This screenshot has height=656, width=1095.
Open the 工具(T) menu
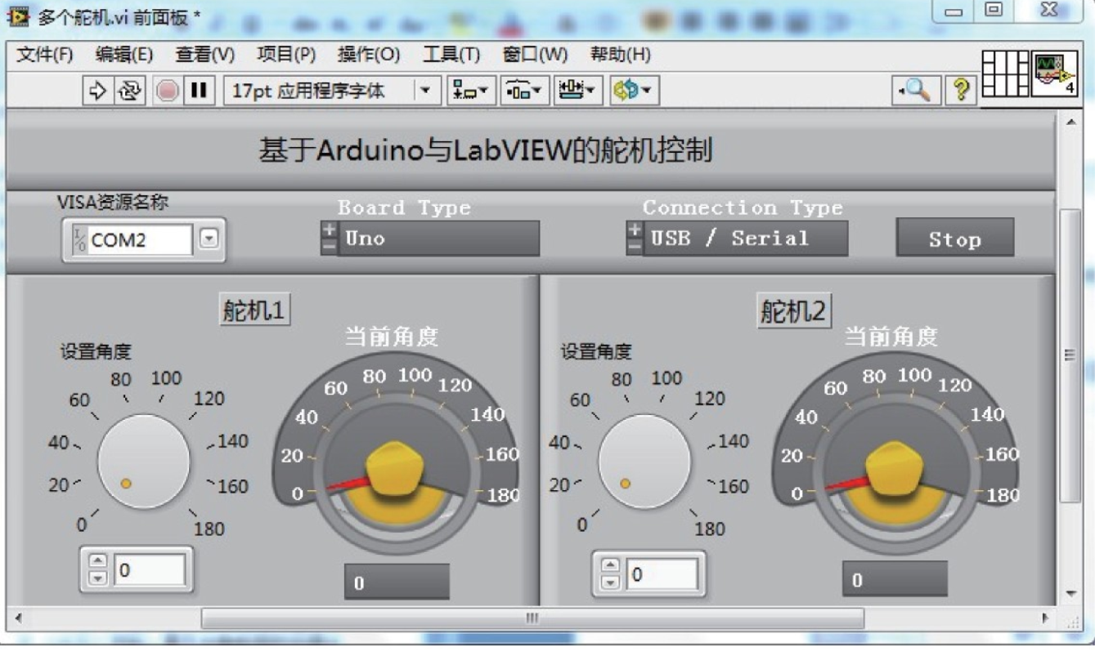coord(451,55)
